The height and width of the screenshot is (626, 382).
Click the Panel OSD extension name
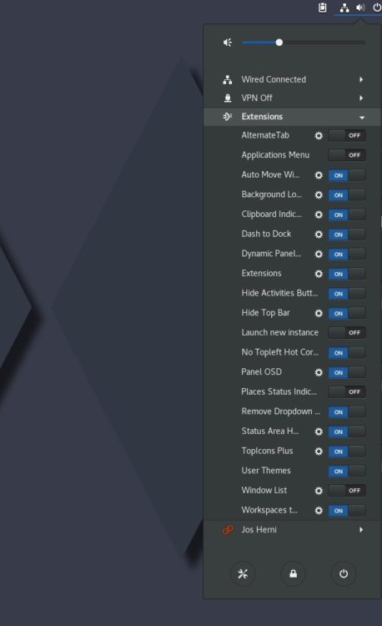(261, 372)
